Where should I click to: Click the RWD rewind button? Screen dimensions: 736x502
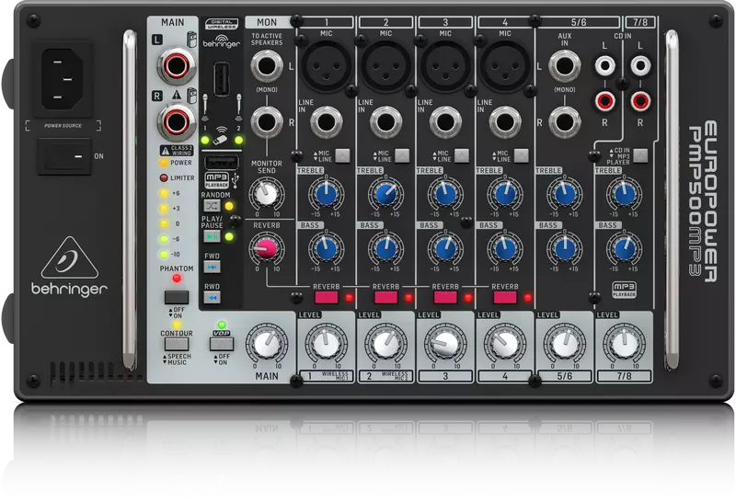click(x=212, y=298)
